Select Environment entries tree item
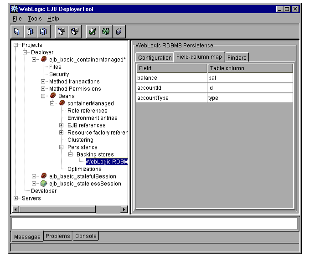This screenshot has height=261, width=325. click(x=93, y=118)
